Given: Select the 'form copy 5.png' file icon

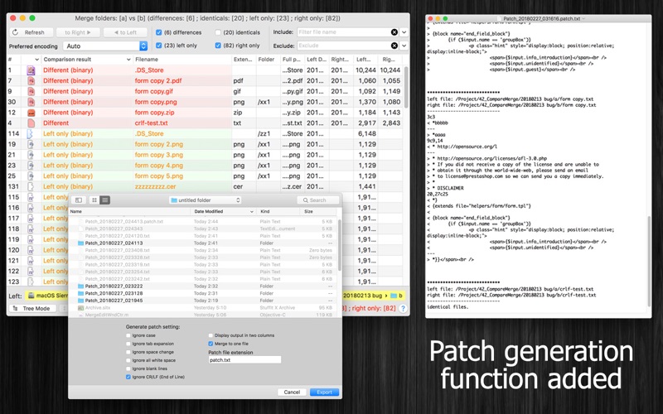Looking at the screenshot, I should (x=31, y=176).
